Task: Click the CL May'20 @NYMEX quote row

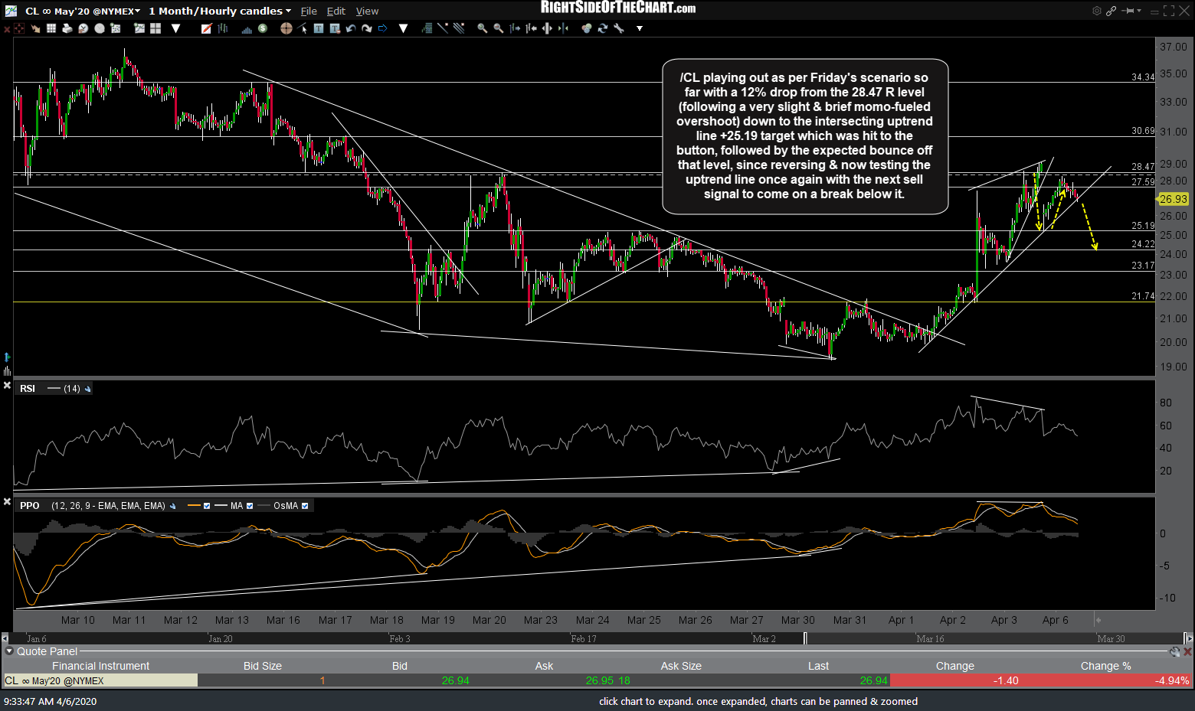Action: [100, 680]
